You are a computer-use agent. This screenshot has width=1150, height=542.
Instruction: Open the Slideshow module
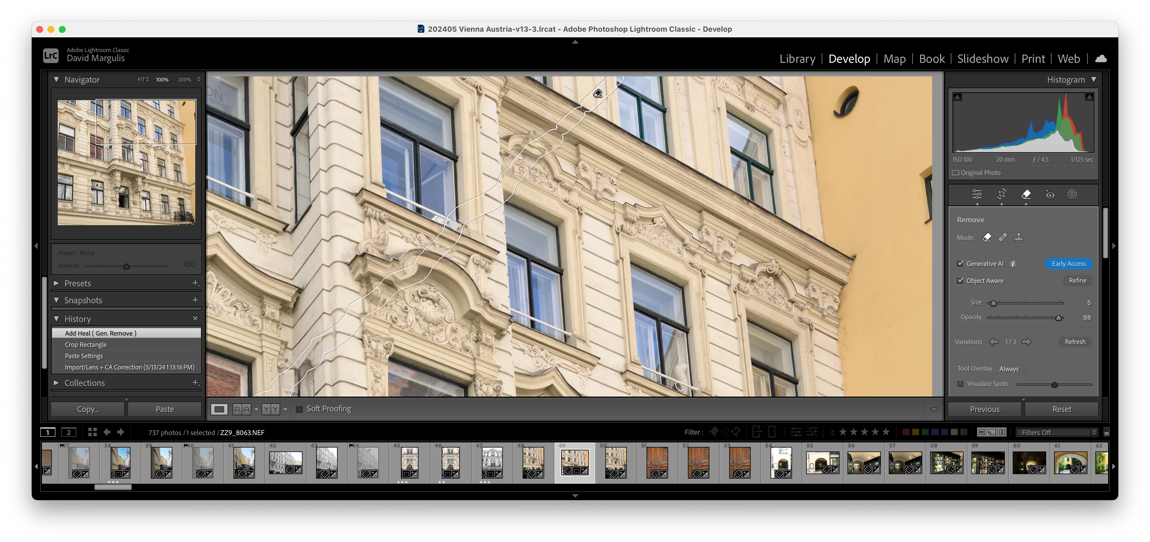click(982, 59)
